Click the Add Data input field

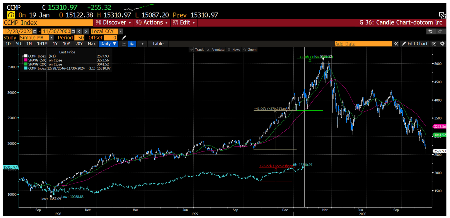(363, 43)
